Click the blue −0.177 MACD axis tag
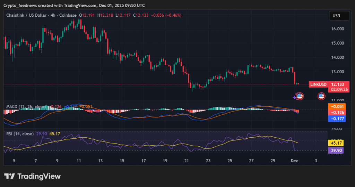This screenshot has width=355, height=187. pyautogui.click(x=337, y=119)
